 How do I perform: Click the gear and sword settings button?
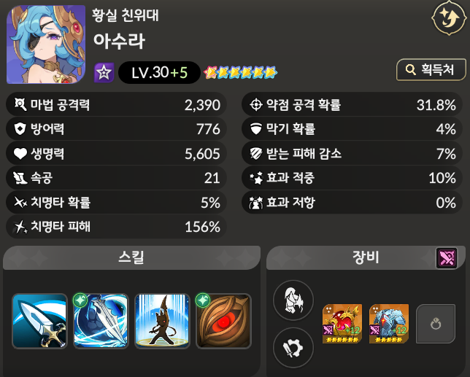pyautogui.click(x=293, y=348)
